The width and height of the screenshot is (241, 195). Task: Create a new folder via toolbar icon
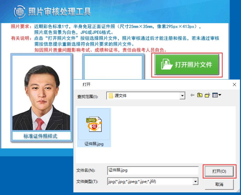point(207,95)
